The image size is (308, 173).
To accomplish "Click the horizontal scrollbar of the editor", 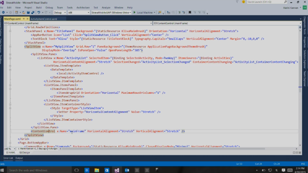I will [163, 149].
